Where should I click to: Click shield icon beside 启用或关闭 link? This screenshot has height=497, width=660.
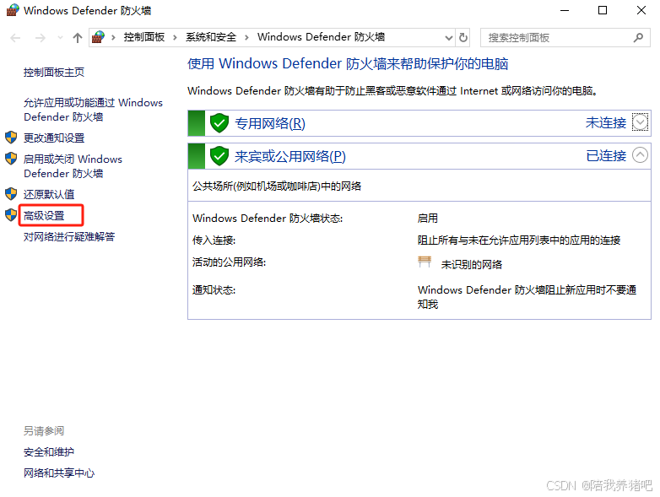11,159
